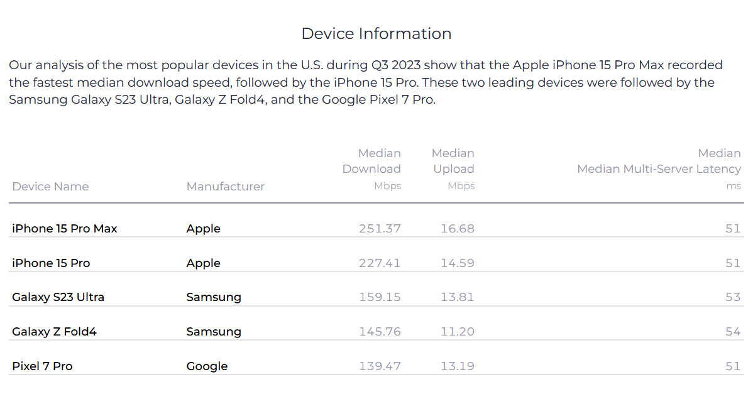Click the Manufacturer column header

(225, 187)
